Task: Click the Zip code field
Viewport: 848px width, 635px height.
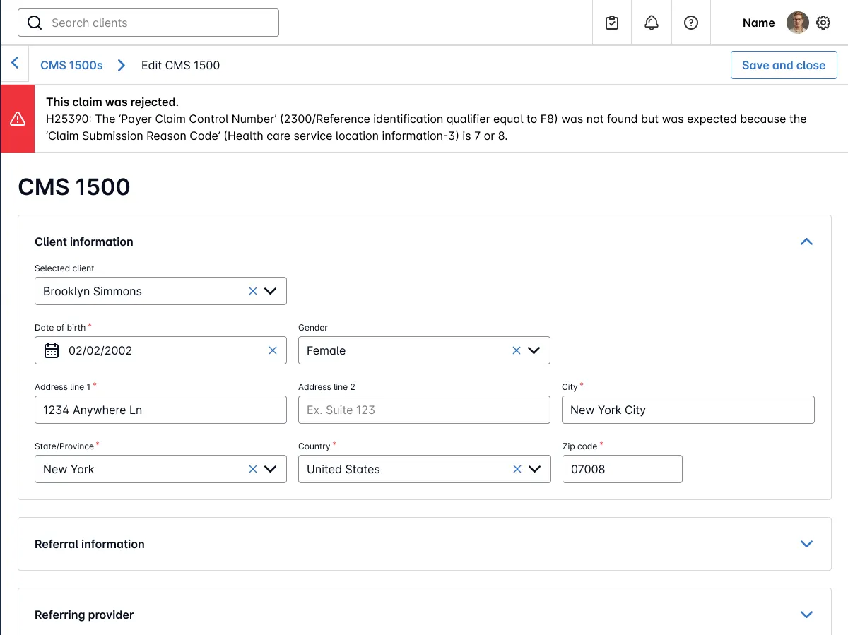Action: [x=623, y=469]
